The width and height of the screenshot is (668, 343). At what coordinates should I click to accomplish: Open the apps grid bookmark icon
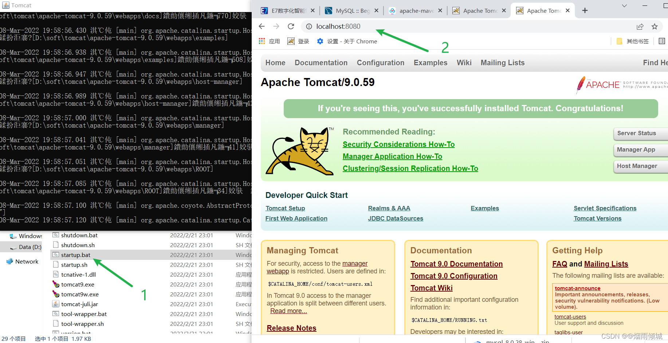[x=262, y=41]
